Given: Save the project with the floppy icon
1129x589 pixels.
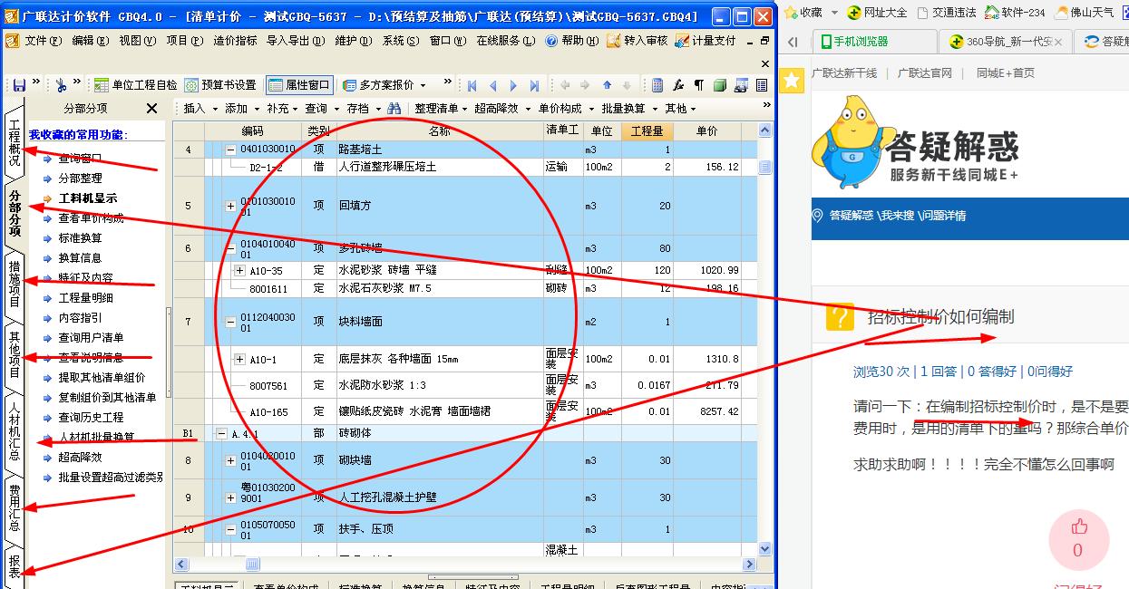Looking at the screenshot, I should click(19, 85).
